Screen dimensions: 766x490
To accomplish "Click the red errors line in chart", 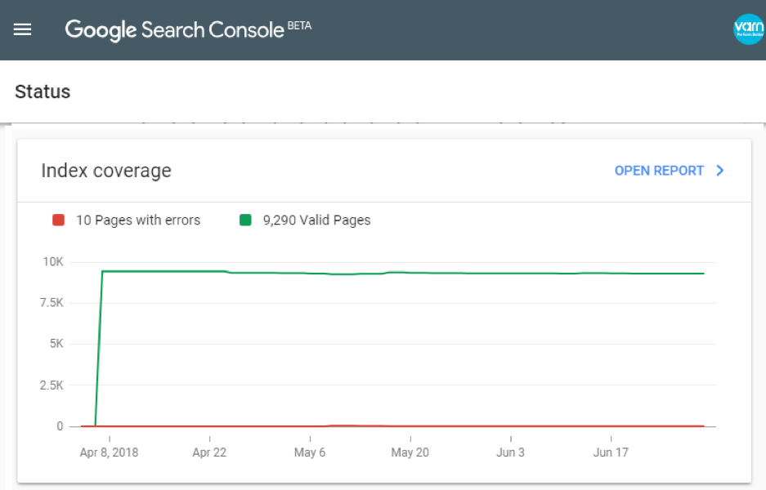I will pyautogui.click(x=391, y=426).
